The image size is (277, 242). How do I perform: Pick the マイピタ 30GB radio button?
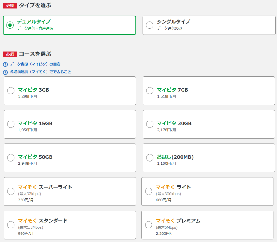pyautogui.click(x=150, y=124)
